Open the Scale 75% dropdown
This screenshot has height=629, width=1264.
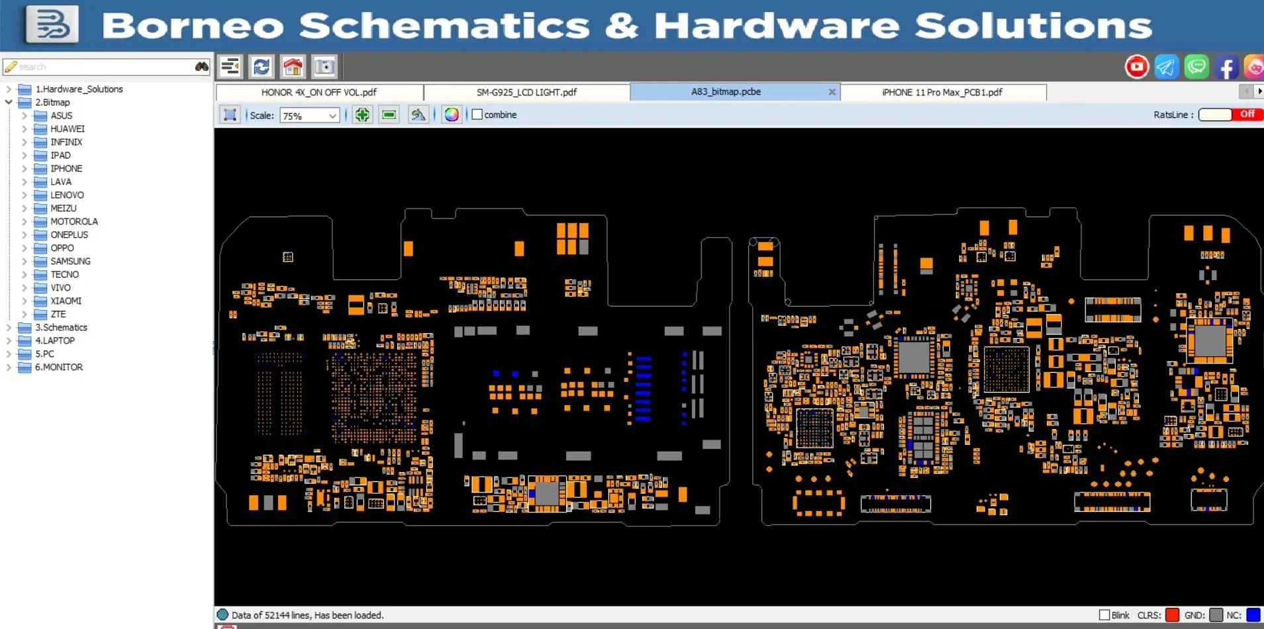point(310,116)
